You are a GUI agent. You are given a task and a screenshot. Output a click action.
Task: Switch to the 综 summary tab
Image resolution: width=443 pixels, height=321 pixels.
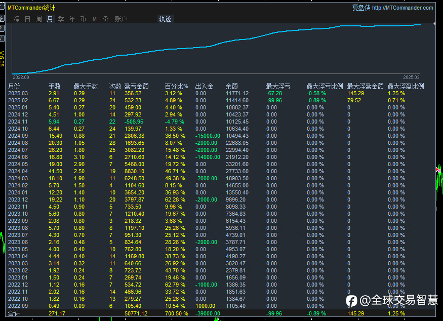click(x=17, y=19)
